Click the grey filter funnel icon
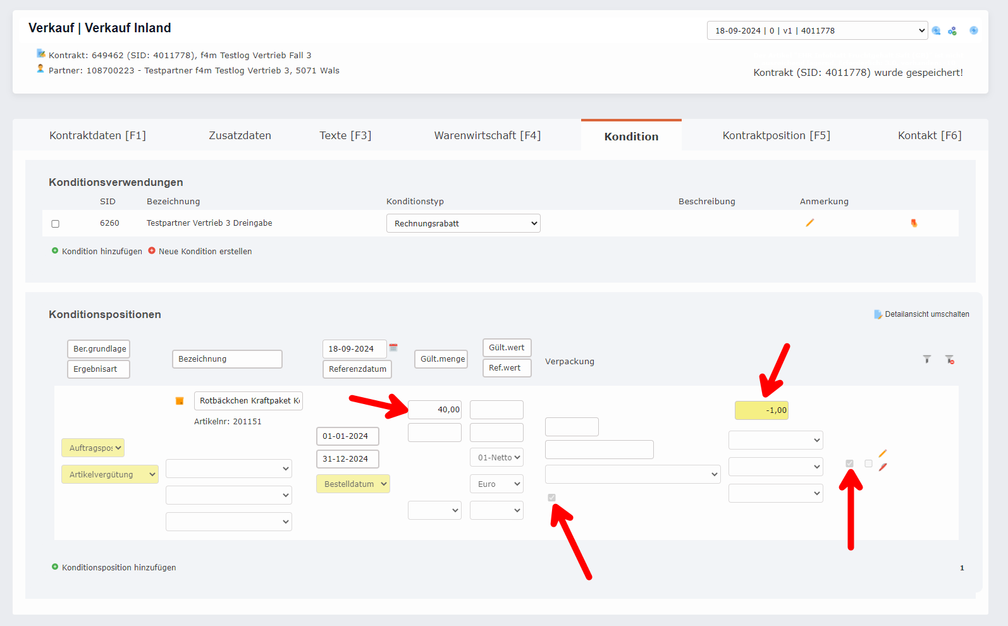Image resolution: width=1008 pixels, height=626 pixels. pos(927,359)
